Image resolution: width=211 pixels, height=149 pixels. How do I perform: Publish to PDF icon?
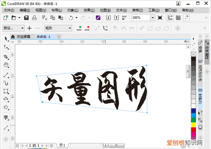pos(124,18)
